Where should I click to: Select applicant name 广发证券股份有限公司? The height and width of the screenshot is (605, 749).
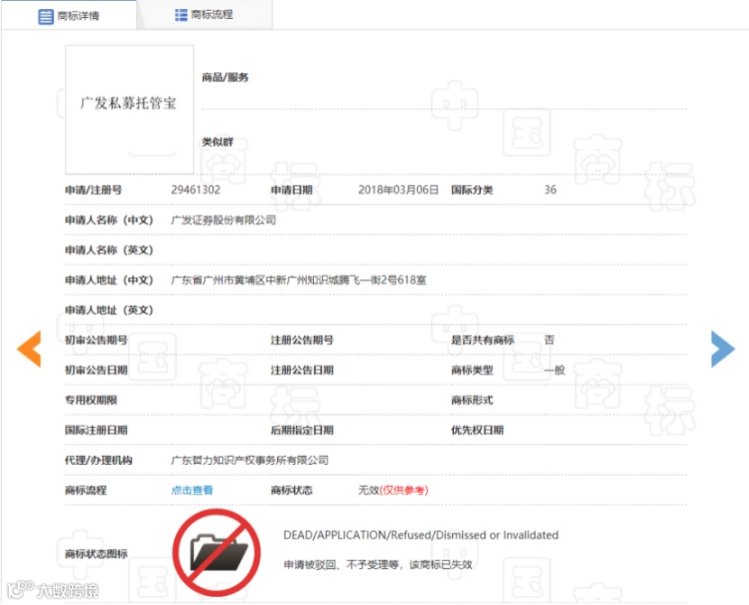click(224, 219)
